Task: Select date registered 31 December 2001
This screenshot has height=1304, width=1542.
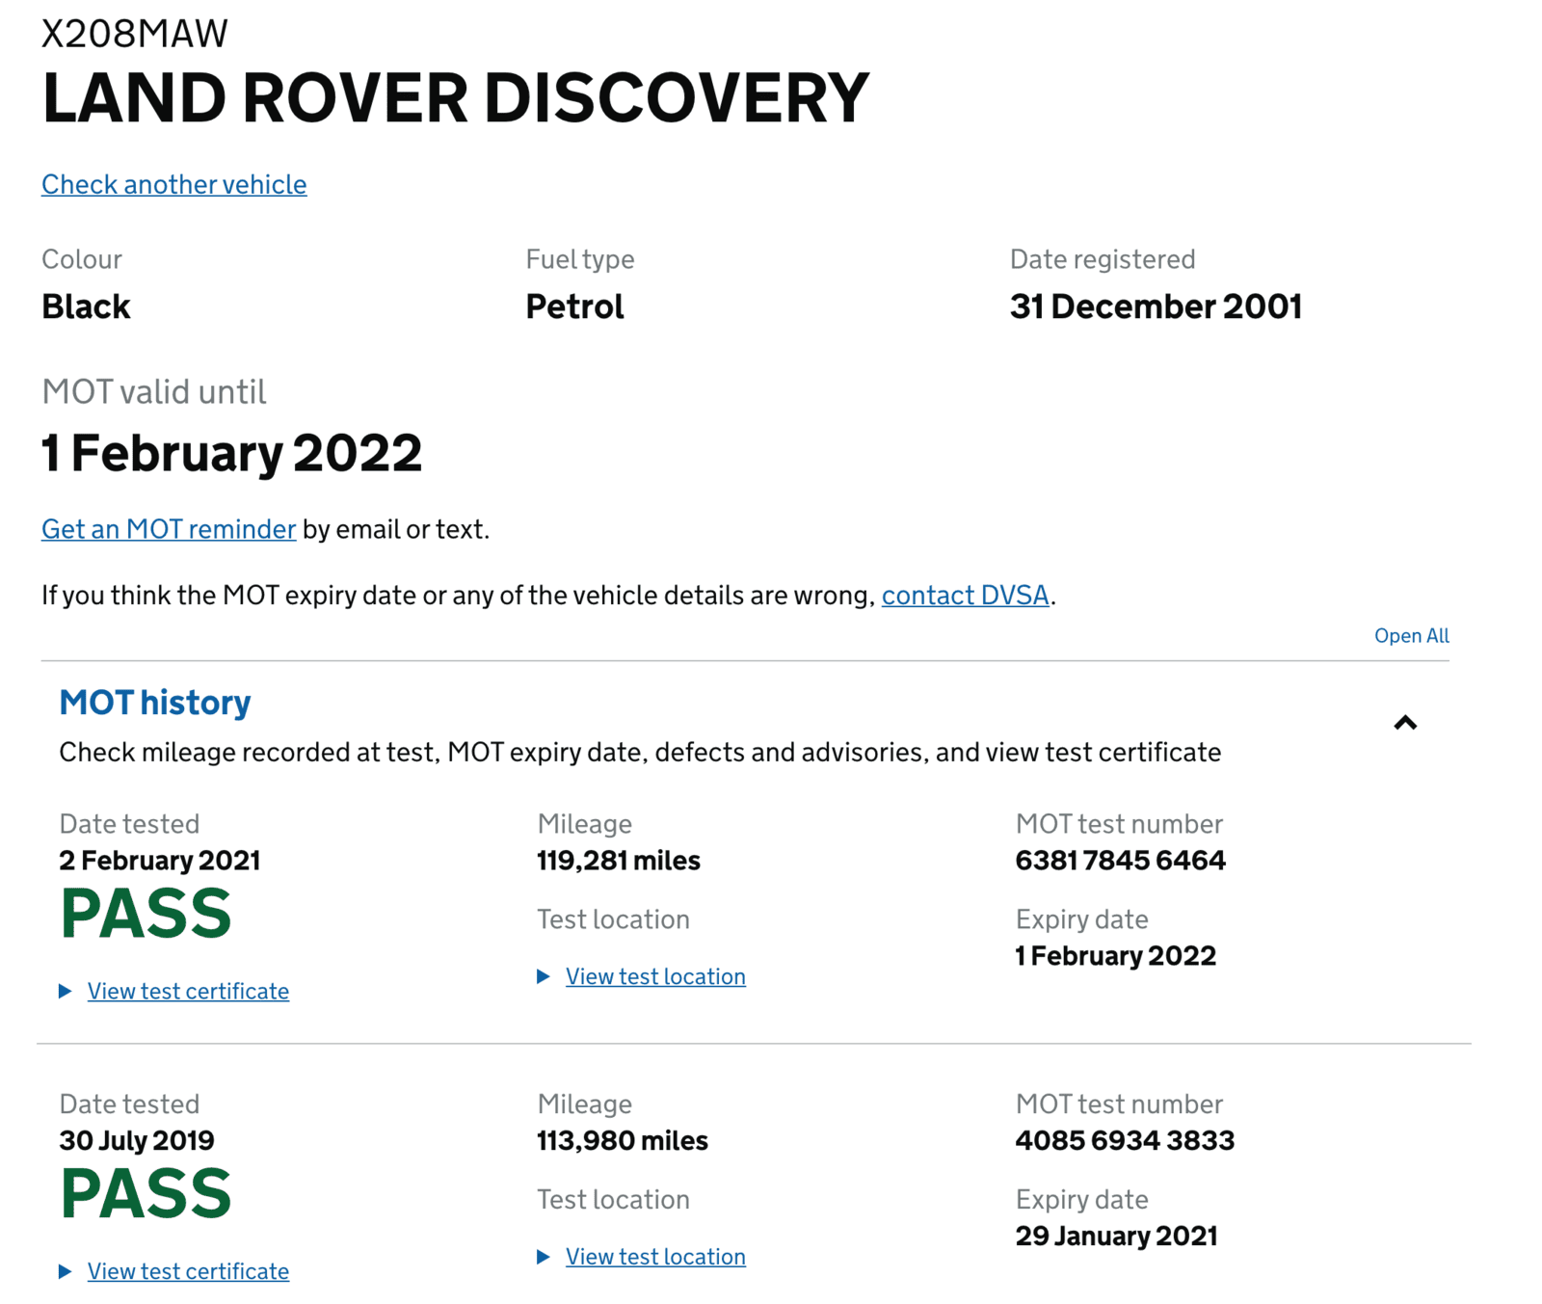Action: pyautogui.click(x=1156, y=306)
